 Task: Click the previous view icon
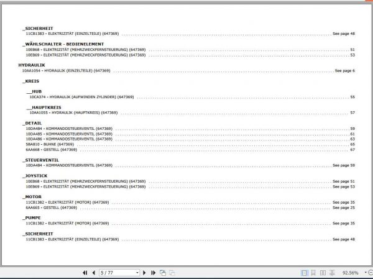[163, 273]
